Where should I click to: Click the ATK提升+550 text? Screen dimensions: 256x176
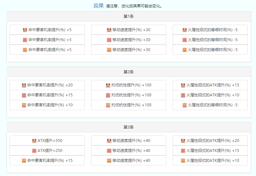pyautogui.click(x=50, y=141)
